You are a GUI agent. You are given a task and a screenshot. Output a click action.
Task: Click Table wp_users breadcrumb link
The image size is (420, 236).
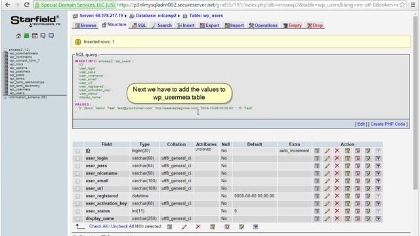206,16
